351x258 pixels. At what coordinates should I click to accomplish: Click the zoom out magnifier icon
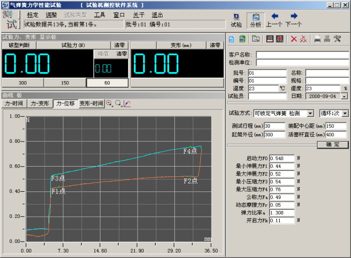[119, 103]
